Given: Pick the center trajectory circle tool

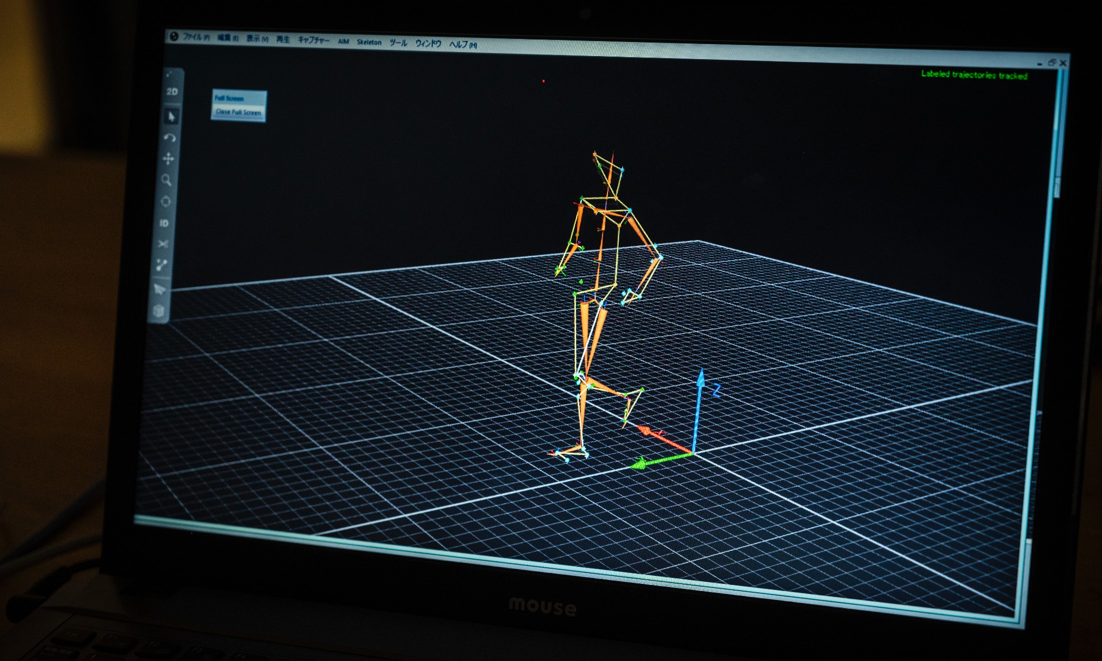Looking at the screenshot, I should [x=165, y=201].
